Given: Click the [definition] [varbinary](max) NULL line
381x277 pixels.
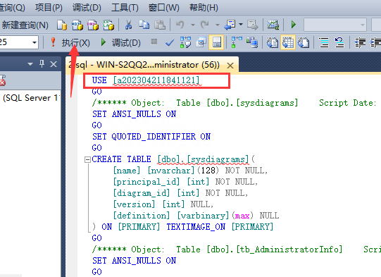Looking at the screenshot, I should click(x=196, y=216).
